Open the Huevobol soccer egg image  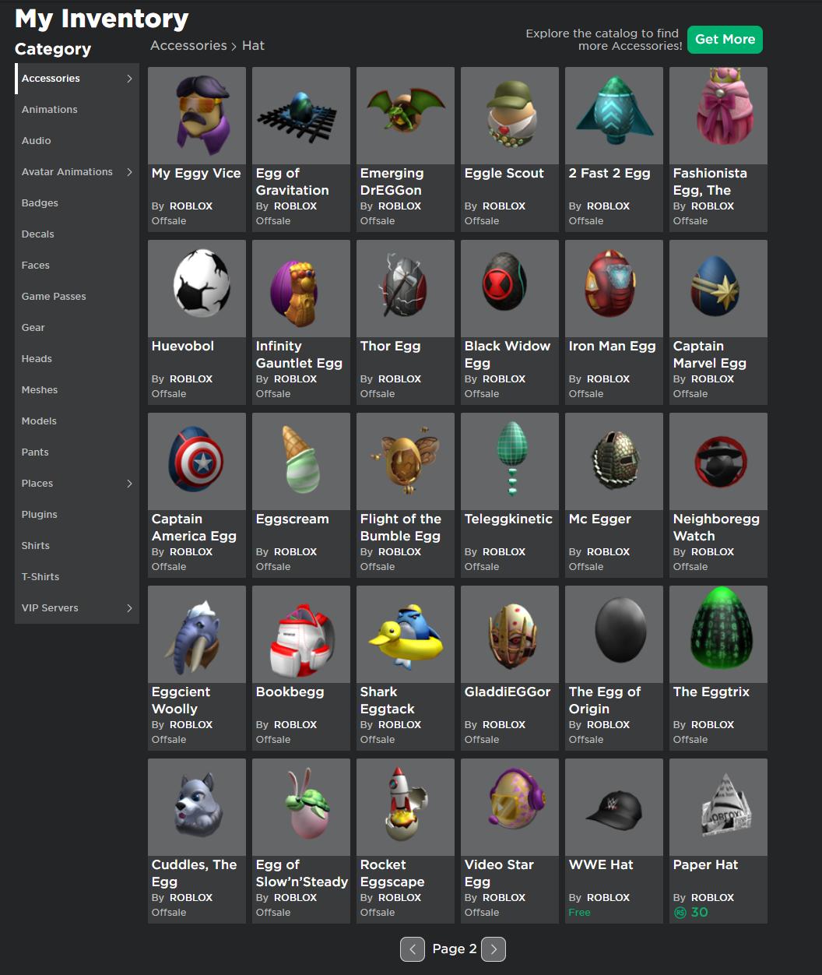197,288
